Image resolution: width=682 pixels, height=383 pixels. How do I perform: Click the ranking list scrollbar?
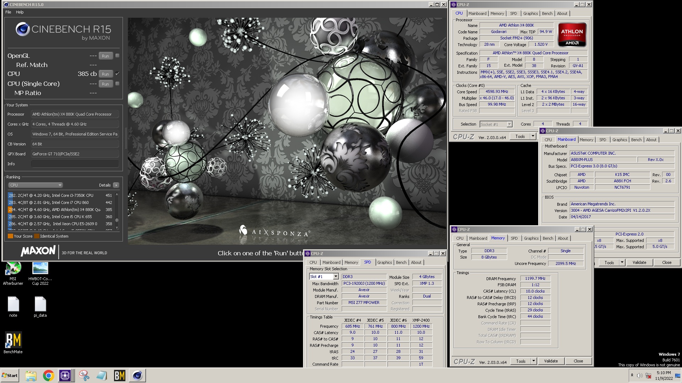coord(117,212)
